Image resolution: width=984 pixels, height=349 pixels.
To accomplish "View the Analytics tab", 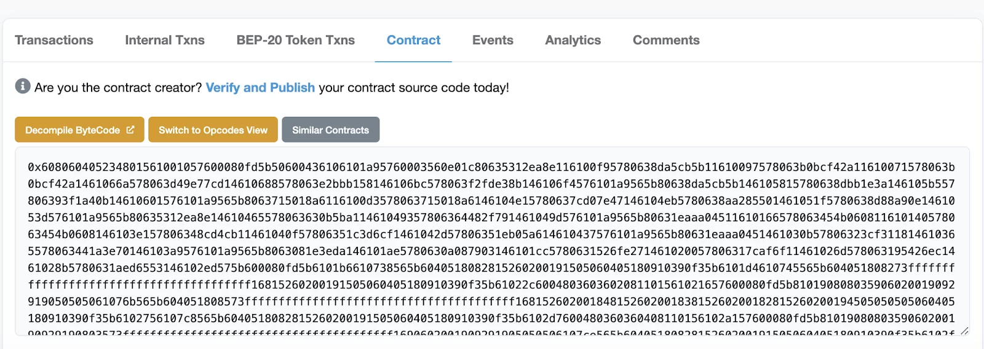I will (573, 40).
